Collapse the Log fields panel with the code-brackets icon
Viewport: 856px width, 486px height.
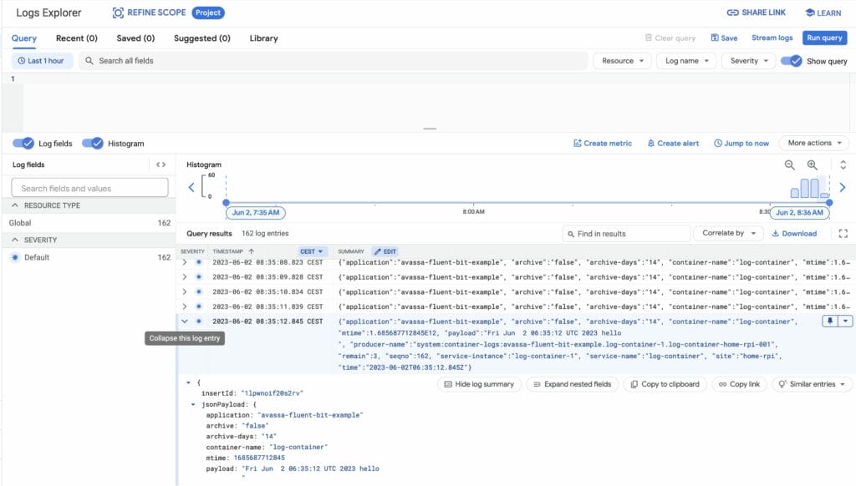(x=161, y=165)
